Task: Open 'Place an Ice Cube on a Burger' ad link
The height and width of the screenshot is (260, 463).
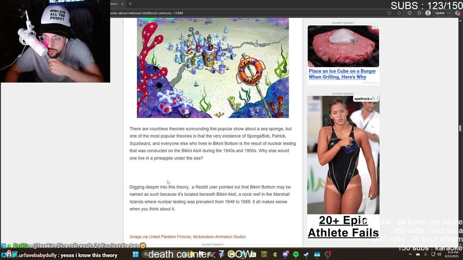Action: click(342, 74)
